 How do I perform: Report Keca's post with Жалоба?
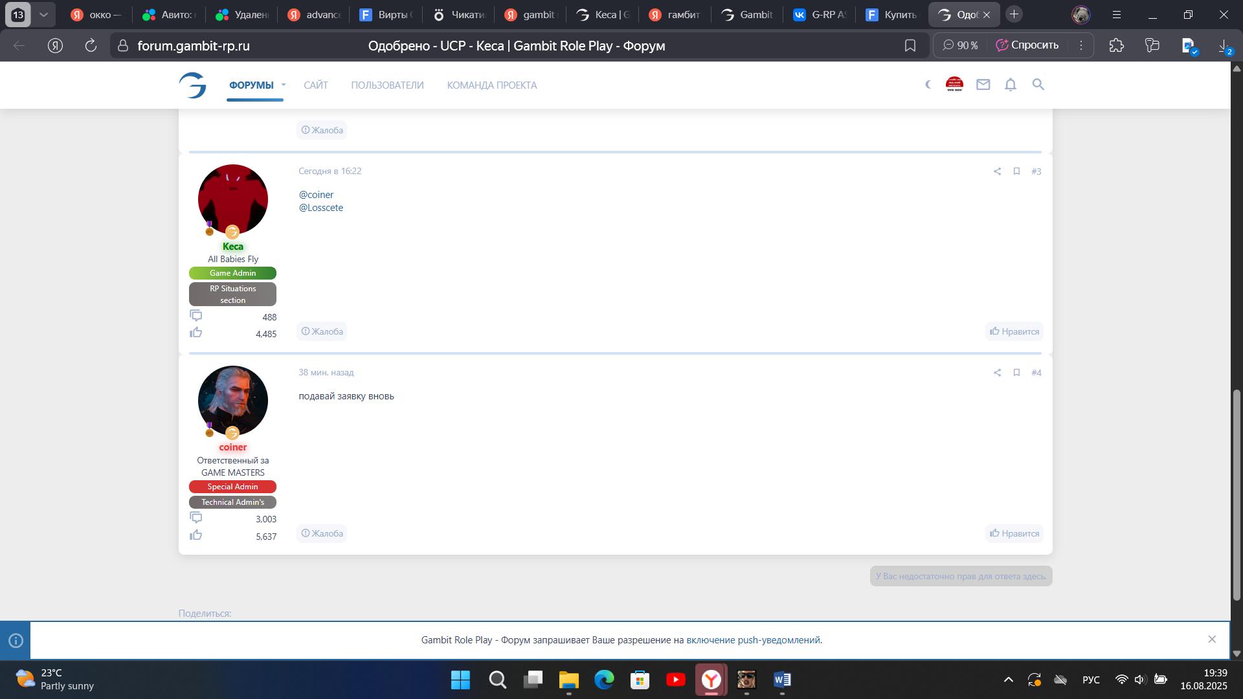(x=322, y=331)
